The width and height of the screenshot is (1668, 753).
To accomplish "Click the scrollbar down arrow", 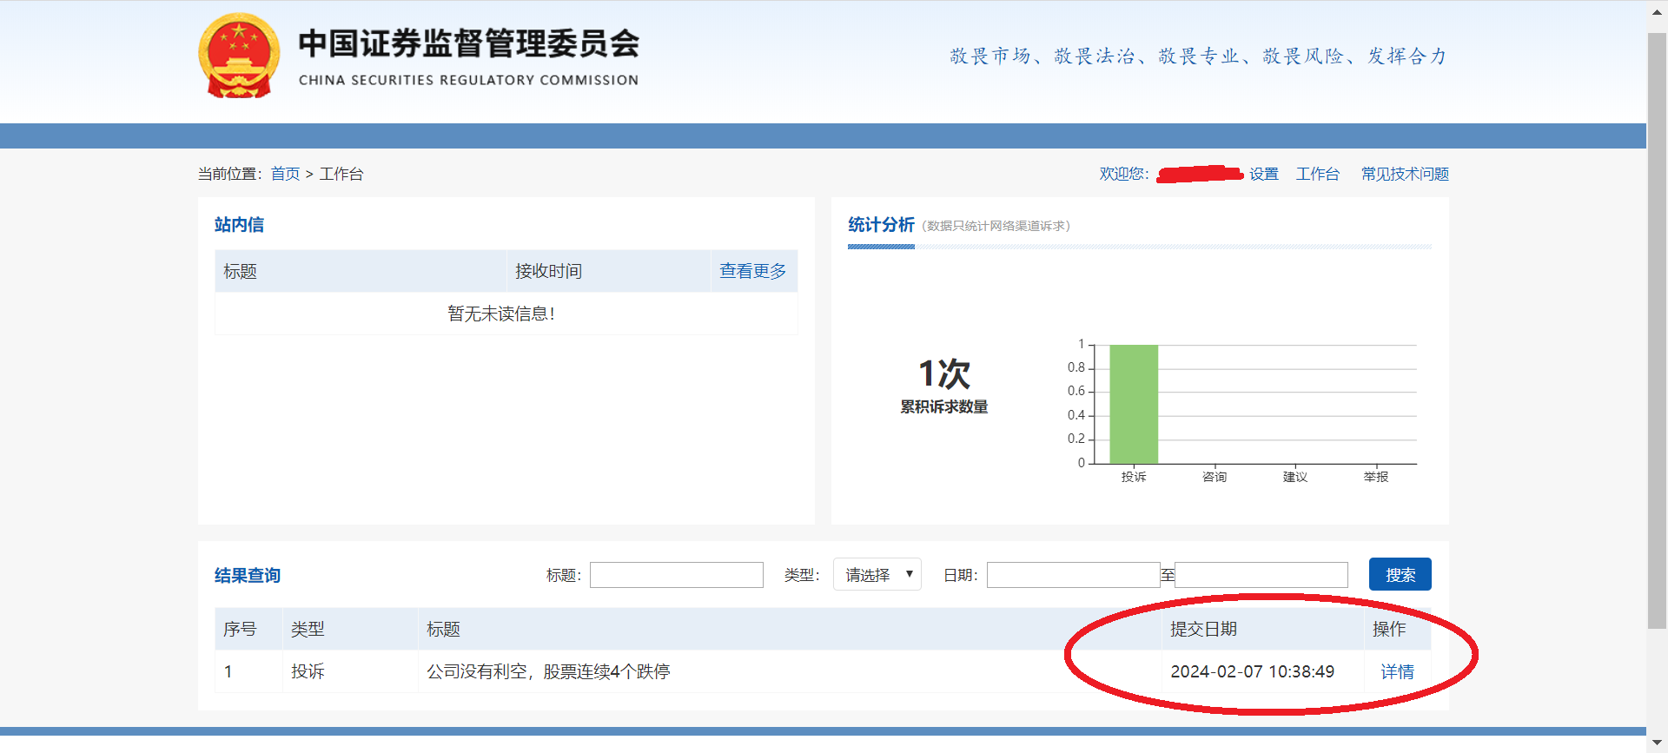I will (1657, 743).
